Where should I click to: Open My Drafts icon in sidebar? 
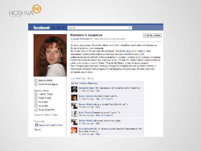tap(36, 106)
